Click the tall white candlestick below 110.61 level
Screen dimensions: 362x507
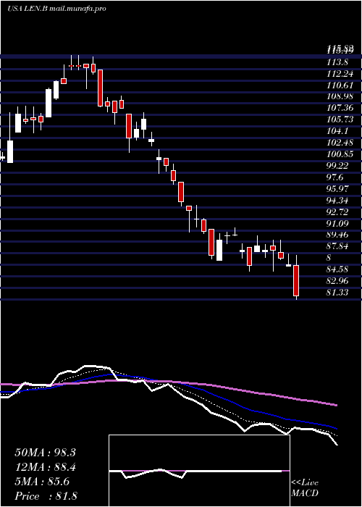[49, 103]
